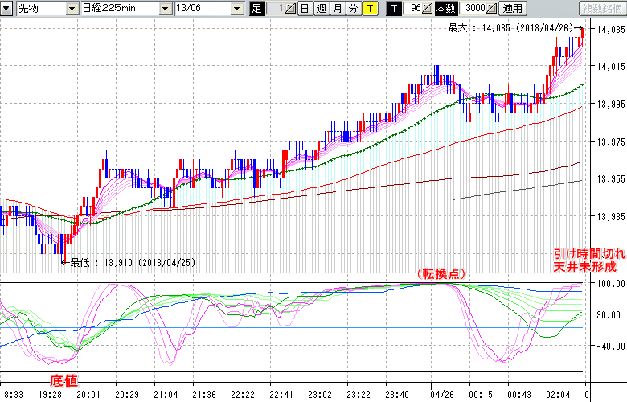Click the 最大 14,085 high price label
This screenshot has height=402, width=627.
(512, 27)
